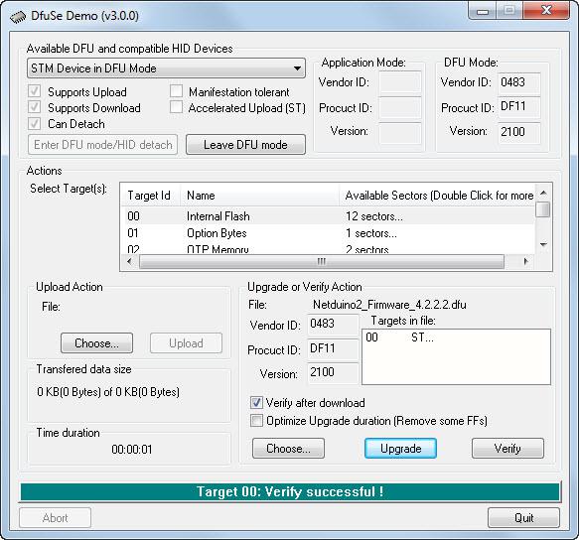This screenshot has height=540, width=579.
Task: Open the STM Device in DFU Mode dropdown
Action: 166,68
